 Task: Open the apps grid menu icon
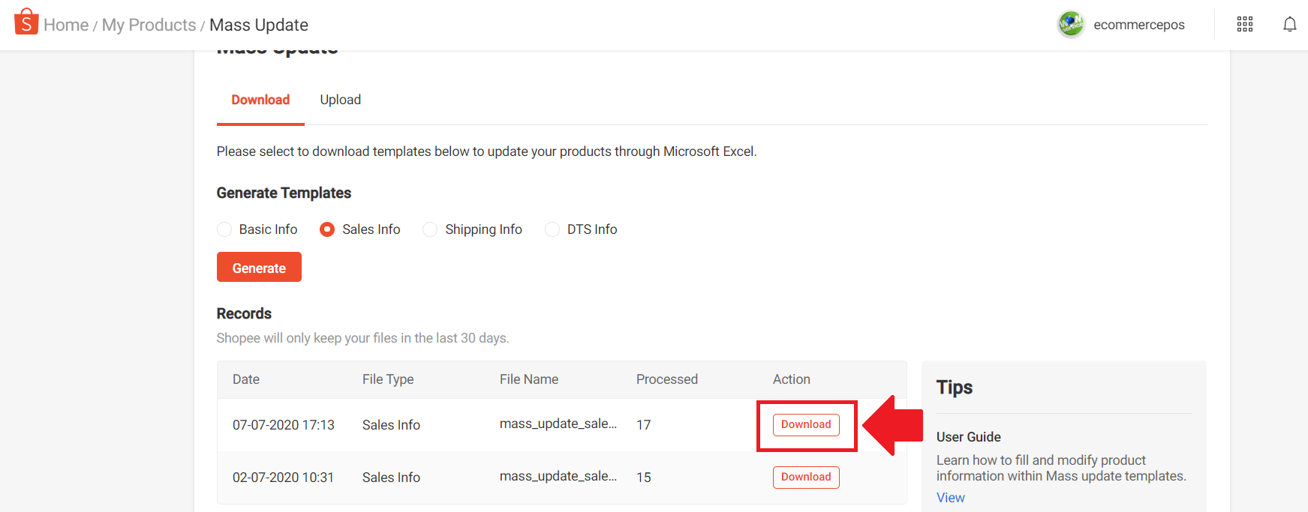1245,25
